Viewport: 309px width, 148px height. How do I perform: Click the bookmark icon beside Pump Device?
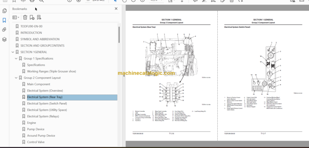click(x=24, y=129)
